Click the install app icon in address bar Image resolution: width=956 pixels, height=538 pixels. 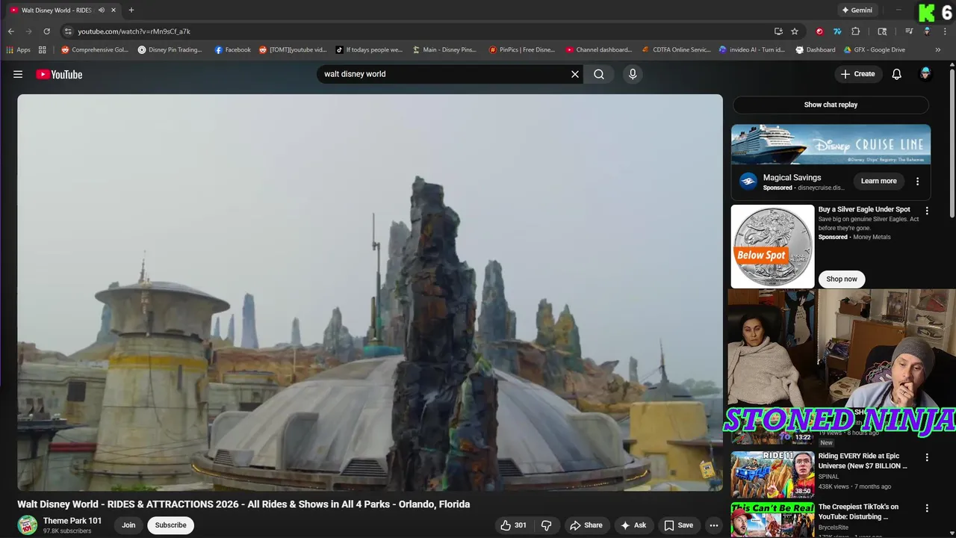point(778,31)
